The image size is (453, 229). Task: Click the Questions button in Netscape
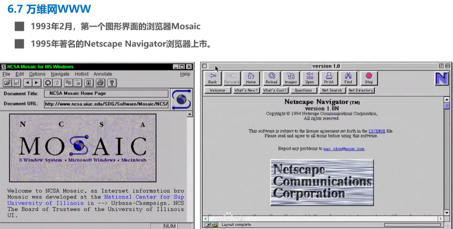(x=303, y=90)
